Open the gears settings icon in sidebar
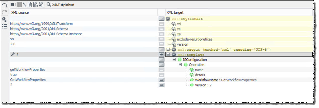This screenshot has width=319, height=108. click(4, 19)
